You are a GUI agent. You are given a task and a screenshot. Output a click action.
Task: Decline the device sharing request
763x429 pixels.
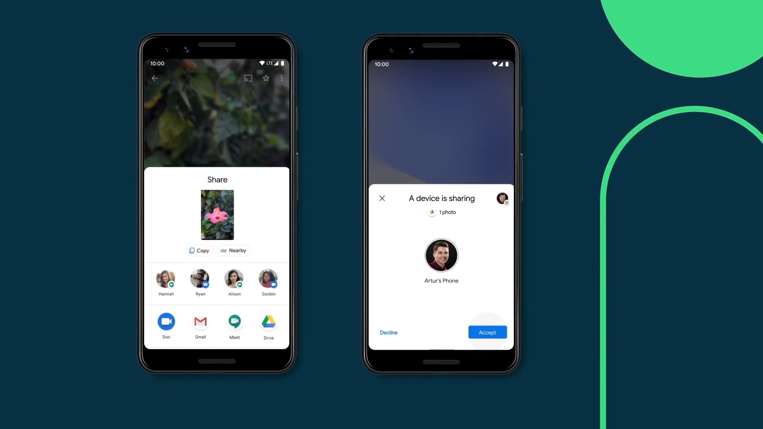(388, 332)
